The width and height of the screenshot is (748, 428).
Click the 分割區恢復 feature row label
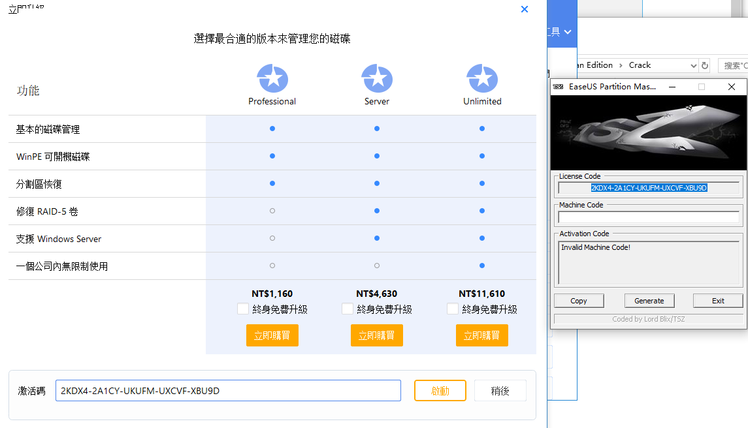39,184
